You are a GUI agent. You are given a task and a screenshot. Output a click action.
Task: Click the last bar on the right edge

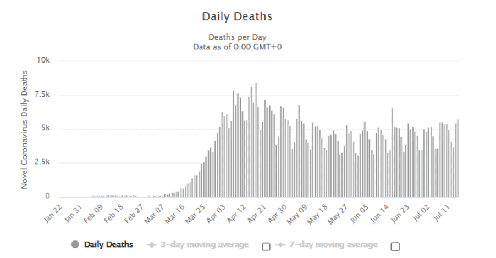point(458,158)
